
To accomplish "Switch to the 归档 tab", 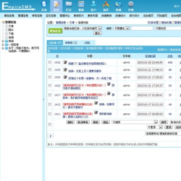I will pyautogui.click(x=87, y=43).
